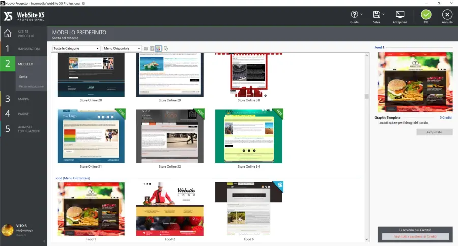This screenshot has height=246, width=458.
Task: Select the Store Online 29 template
Action: click(169, 75)
